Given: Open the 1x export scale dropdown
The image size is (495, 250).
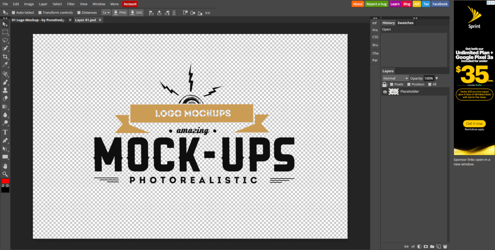Looking at the screenshot, I should click(x=106, y=13).
